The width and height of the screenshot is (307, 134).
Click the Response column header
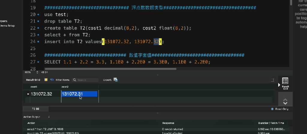click(168, 123)
